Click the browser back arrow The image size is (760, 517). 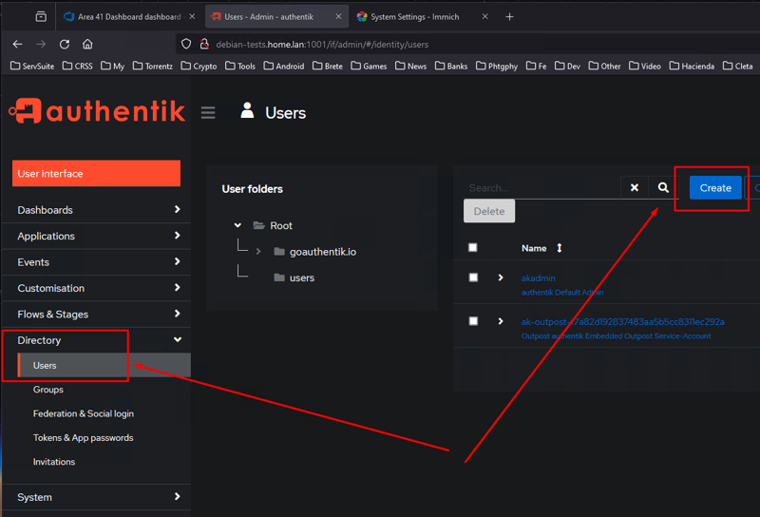[17, 44]
